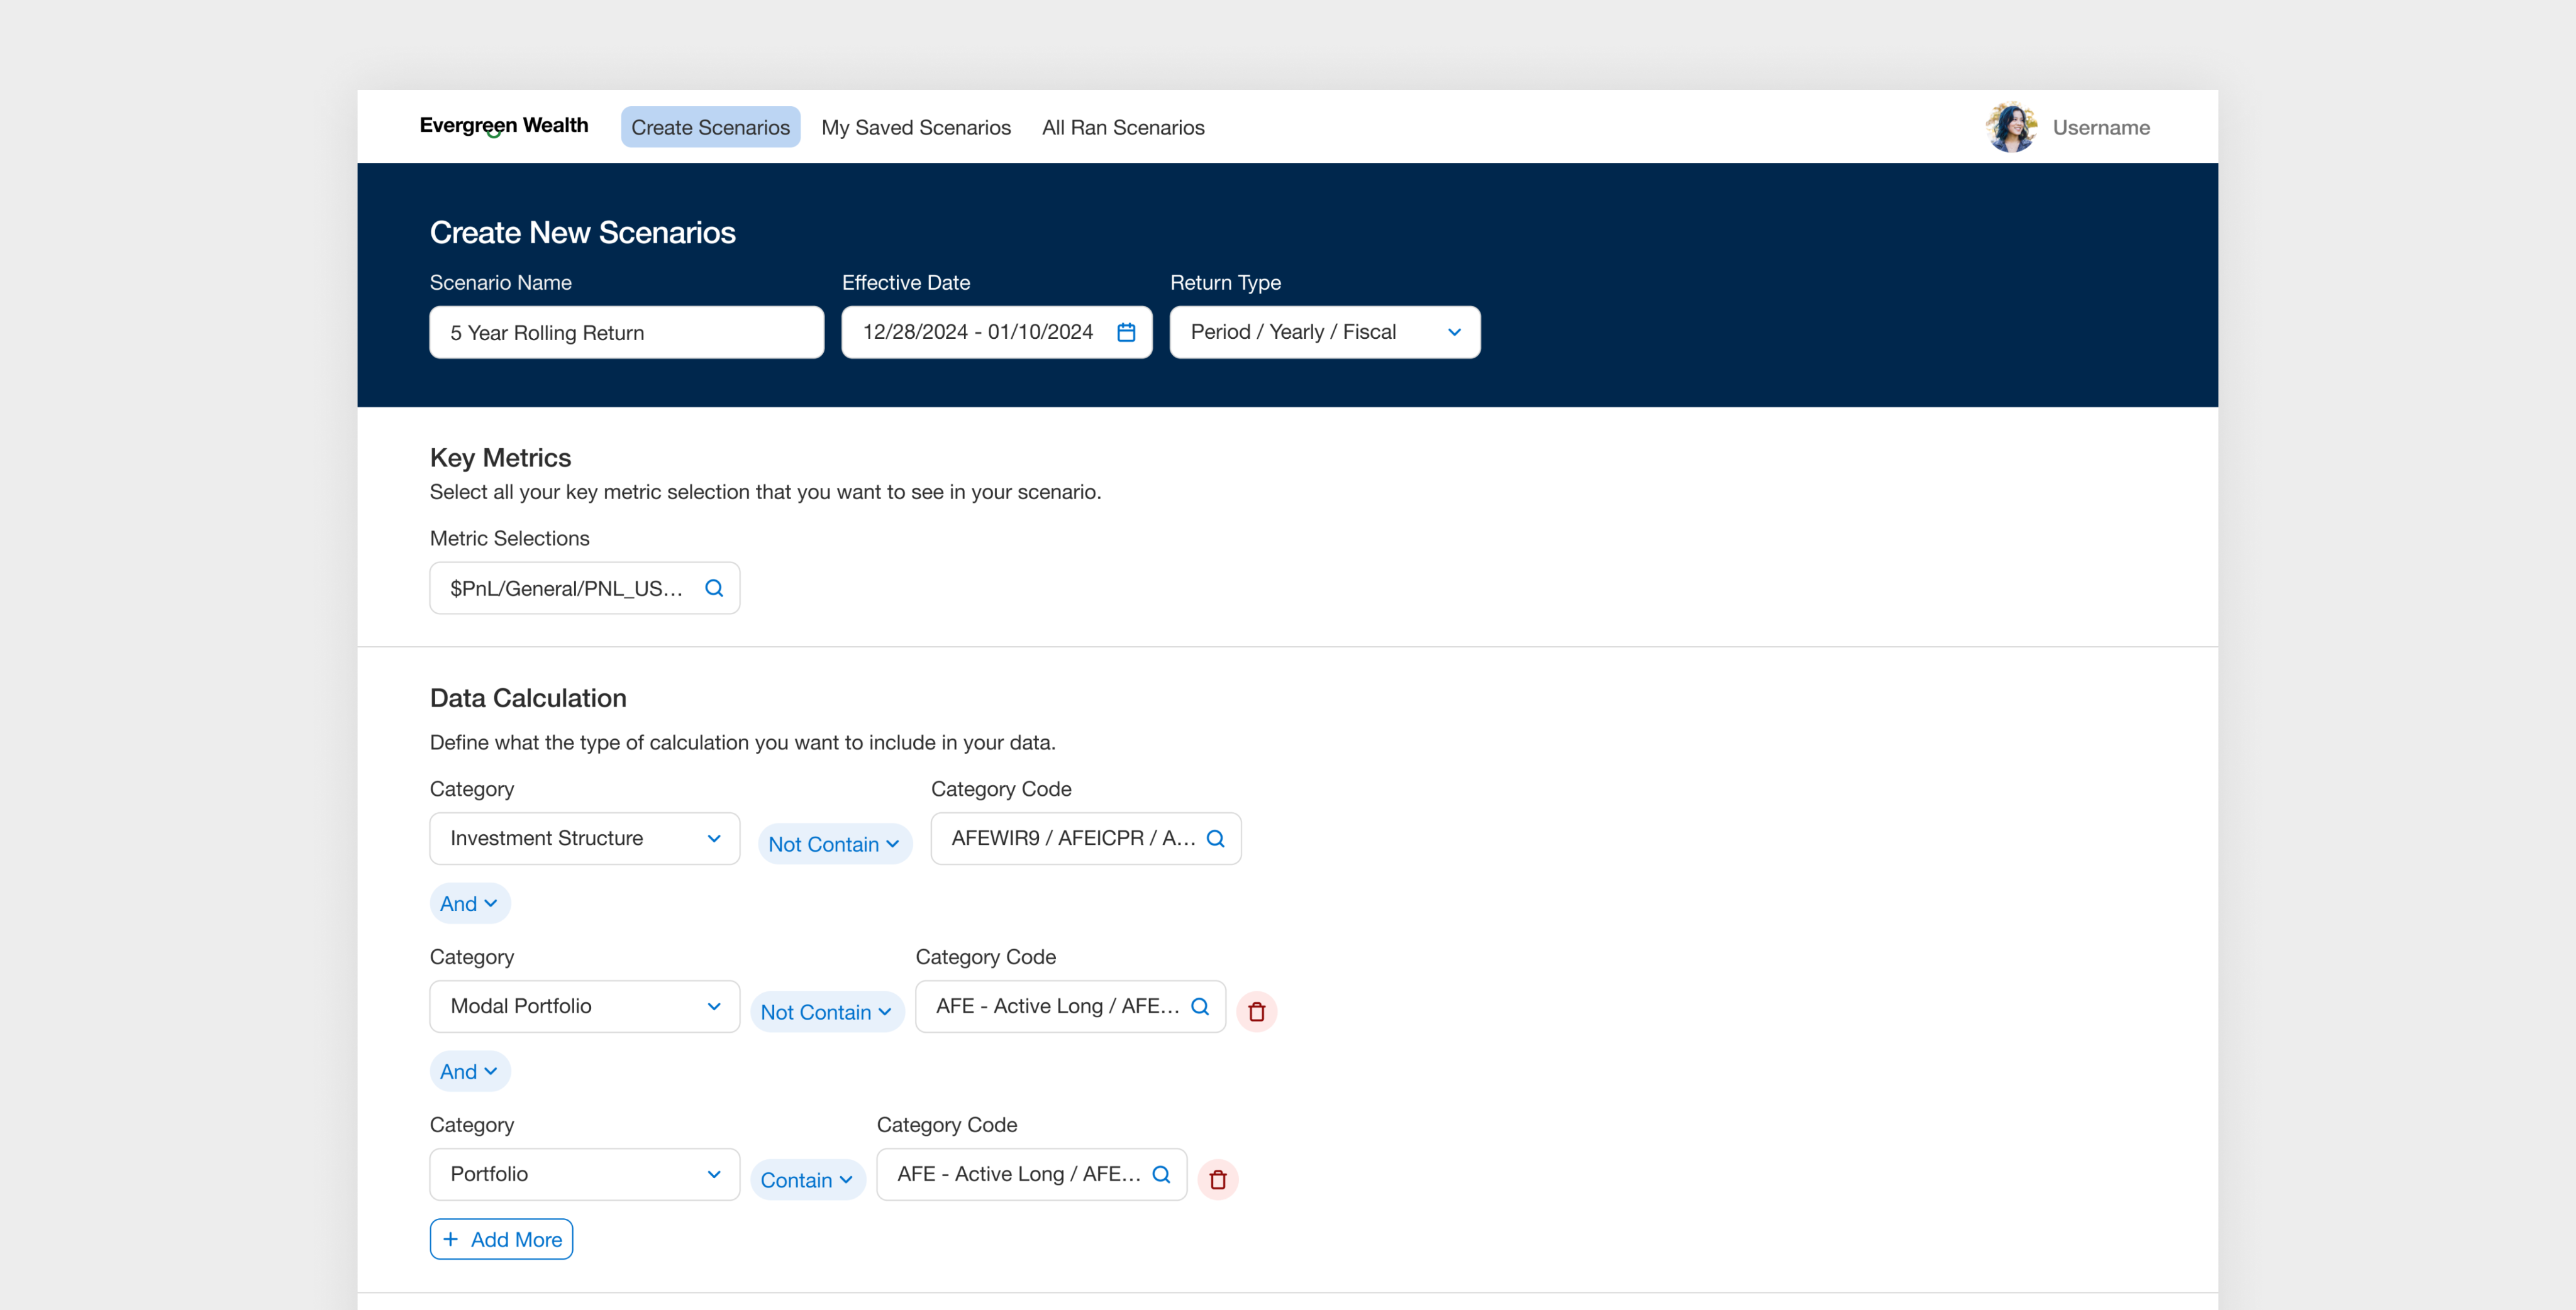Open the All Ran Scenarios tab

tap(1122, 127)
